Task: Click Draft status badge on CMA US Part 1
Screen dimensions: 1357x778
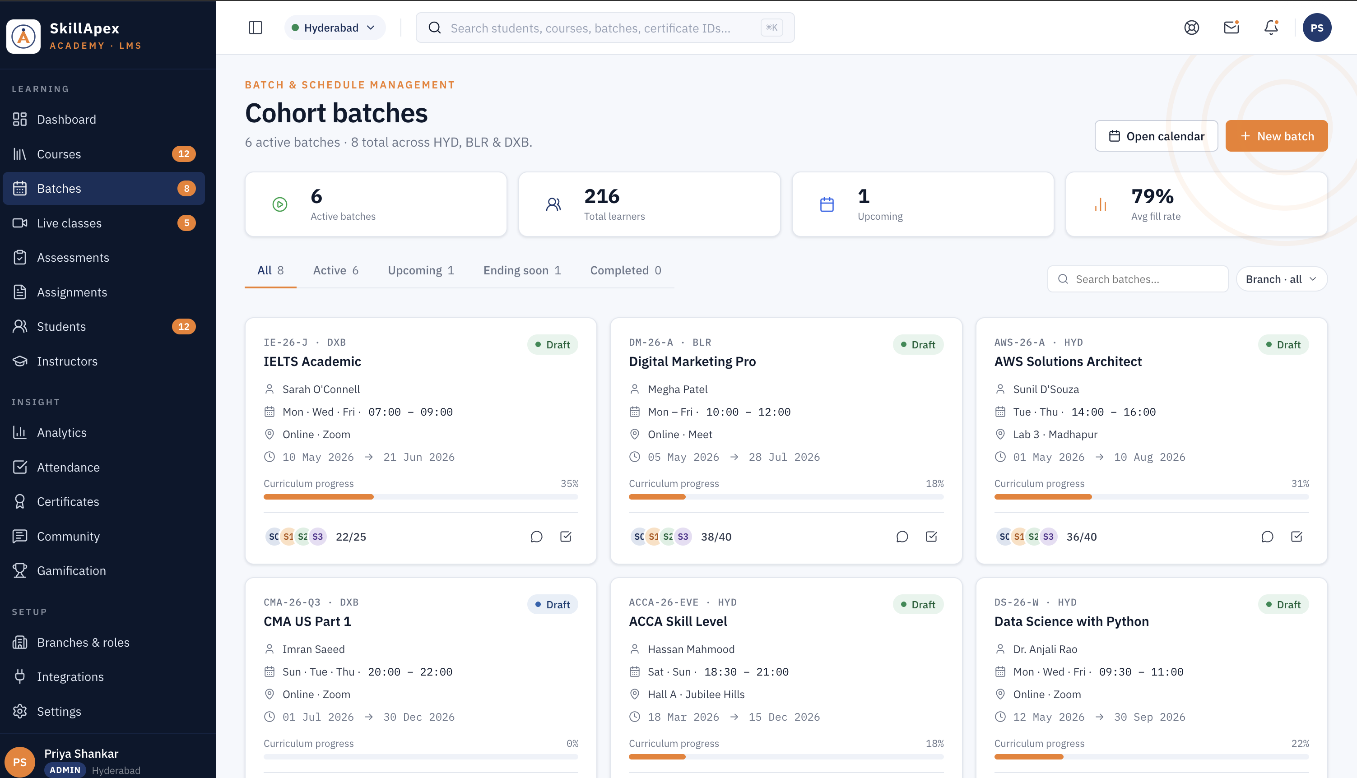Action: pos(553,604)
